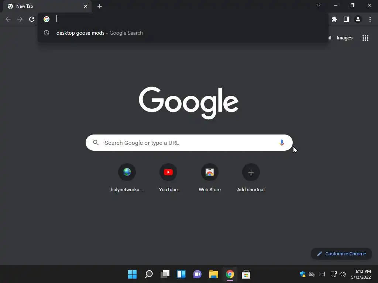Open the clock and date flyout

tap(361, 274)
